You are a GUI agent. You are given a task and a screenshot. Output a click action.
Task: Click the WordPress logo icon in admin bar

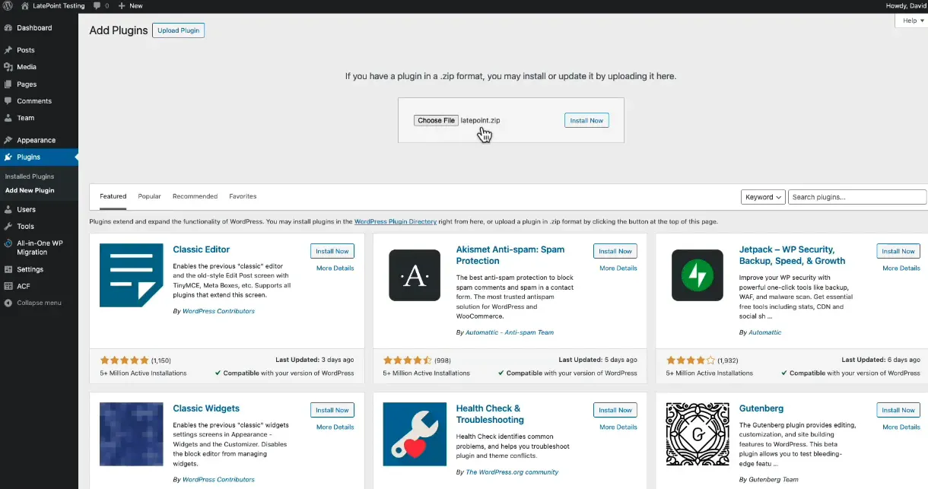pos(8,5)
